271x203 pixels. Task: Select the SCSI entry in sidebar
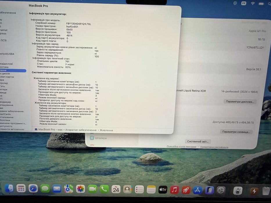tap(3, 40)
